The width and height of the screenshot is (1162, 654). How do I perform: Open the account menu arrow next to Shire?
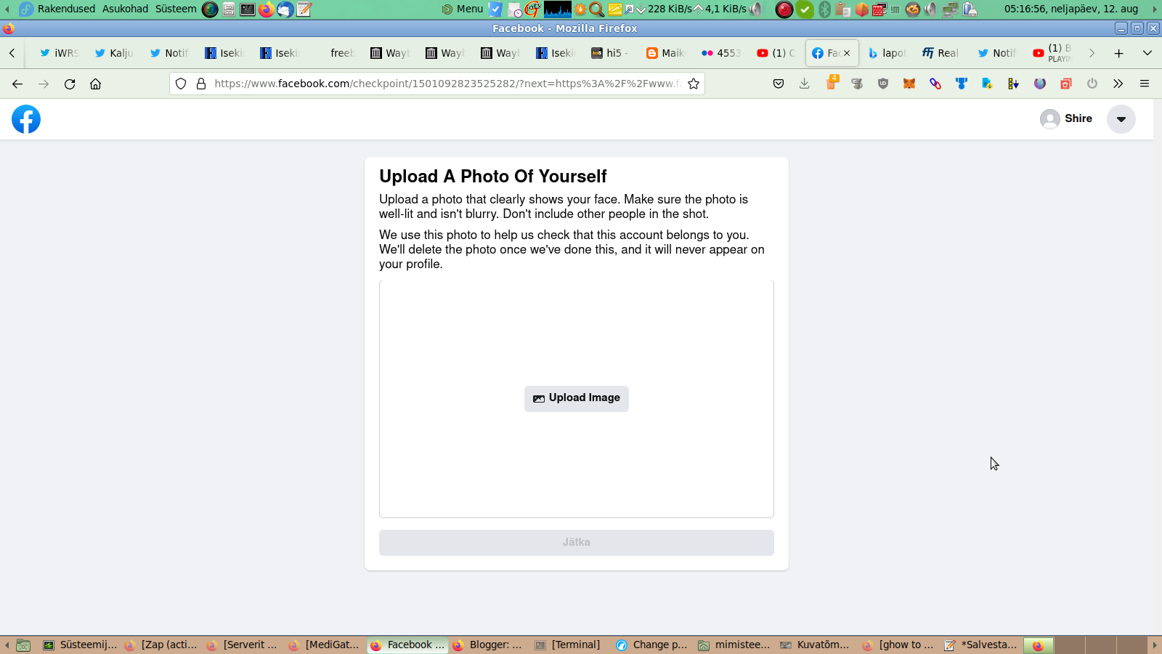[1121, 119]
